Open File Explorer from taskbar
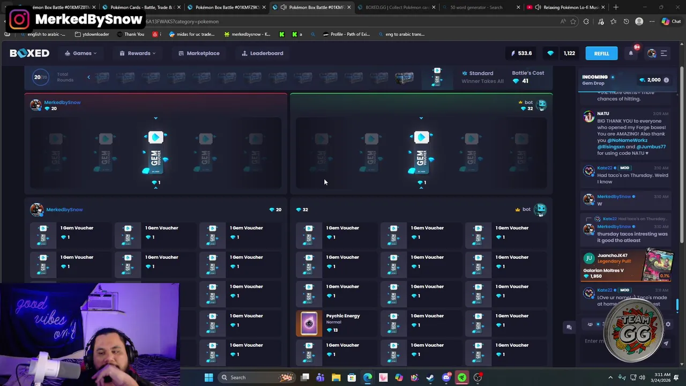The height and width of the screenshot is (386, 686). click(336, 377)
